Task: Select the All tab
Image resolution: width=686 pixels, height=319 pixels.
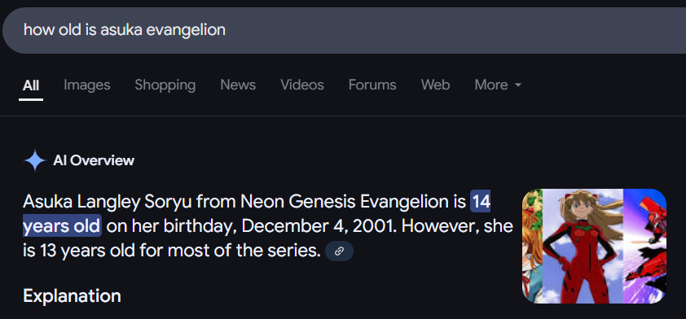Action: click(x=31, y=85)
